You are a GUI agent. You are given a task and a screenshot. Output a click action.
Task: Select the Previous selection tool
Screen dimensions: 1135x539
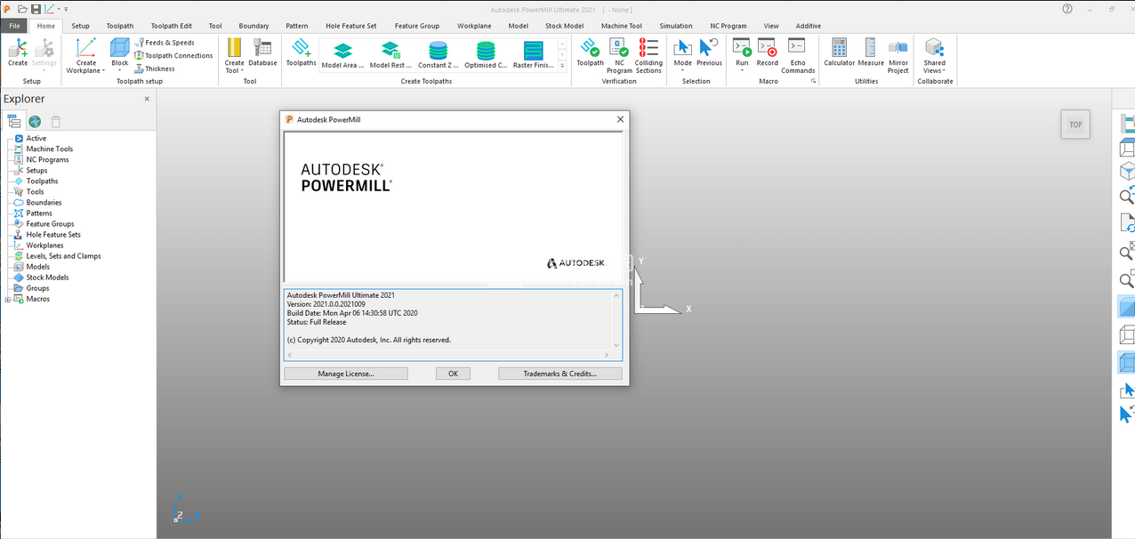(709, 52)
